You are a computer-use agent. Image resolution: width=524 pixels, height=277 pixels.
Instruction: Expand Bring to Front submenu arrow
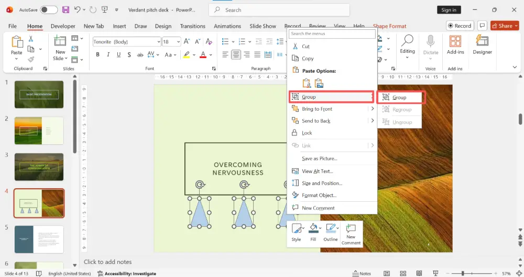point(372,109)
